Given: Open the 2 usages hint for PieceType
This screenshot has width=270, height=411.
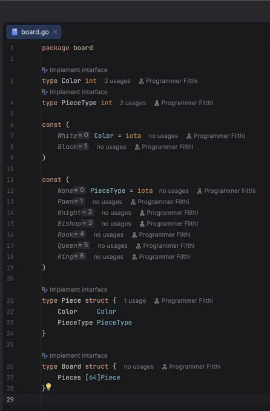Looking at the screenshot, I should pos(133,103).
